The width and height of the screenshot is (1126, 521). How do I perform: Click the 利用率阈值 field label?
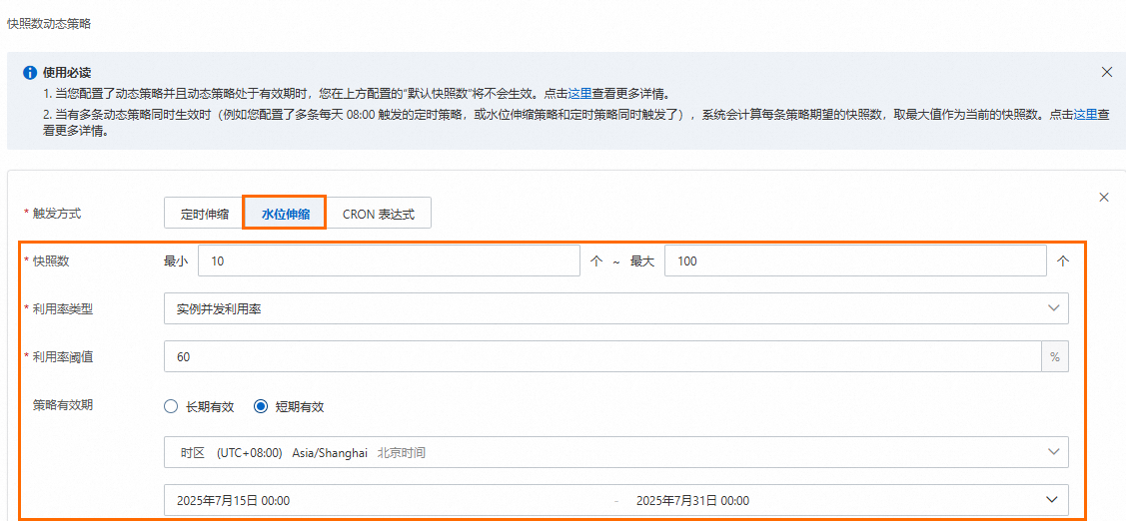pyautogui.click(x=63, y=356)
